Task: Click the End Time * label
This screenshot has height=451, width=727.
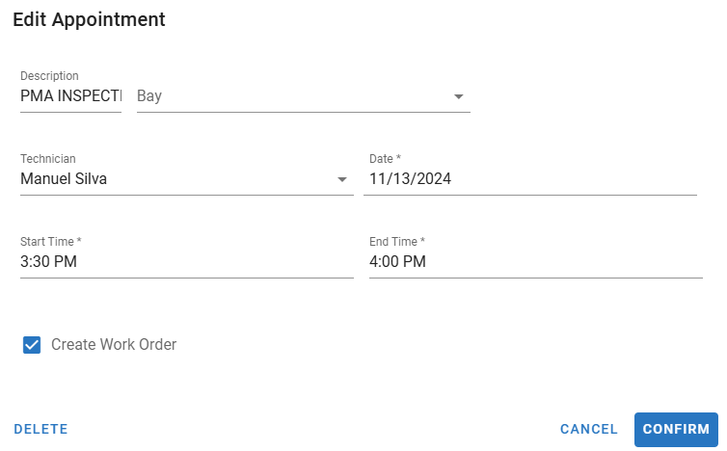Action: coord(396,242)
